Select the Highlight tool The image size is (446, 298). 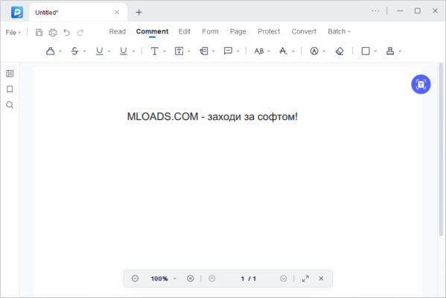click(x=51, y=51)
